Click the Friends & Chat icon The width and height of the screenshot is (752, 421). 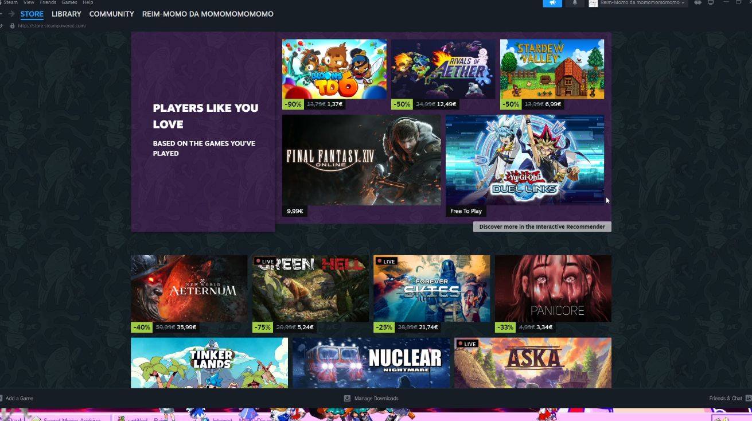(x=748, y=398)
